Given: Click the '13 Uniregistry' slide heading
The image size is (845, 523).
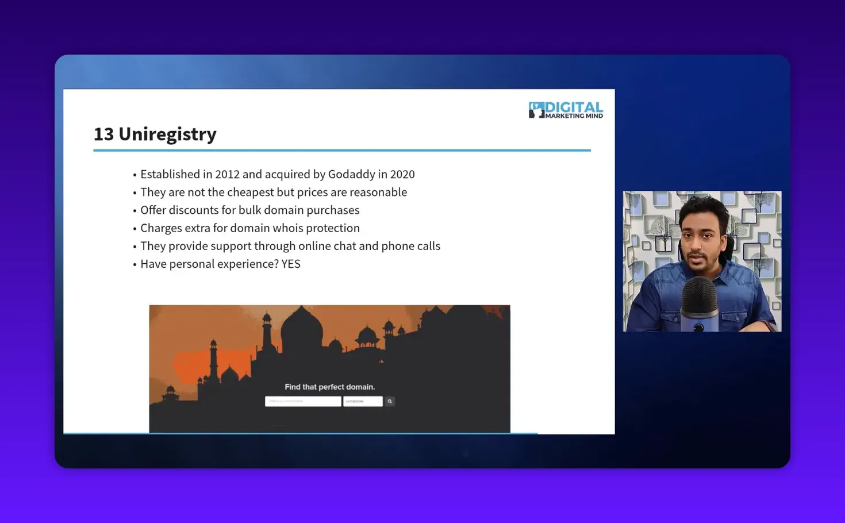Looking at the screenshot, I should pyautogui.click(x=155, y=133).
